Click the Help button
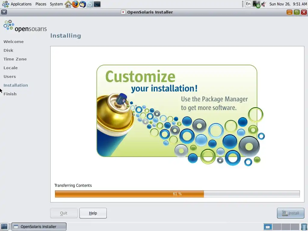 point(93,213)
